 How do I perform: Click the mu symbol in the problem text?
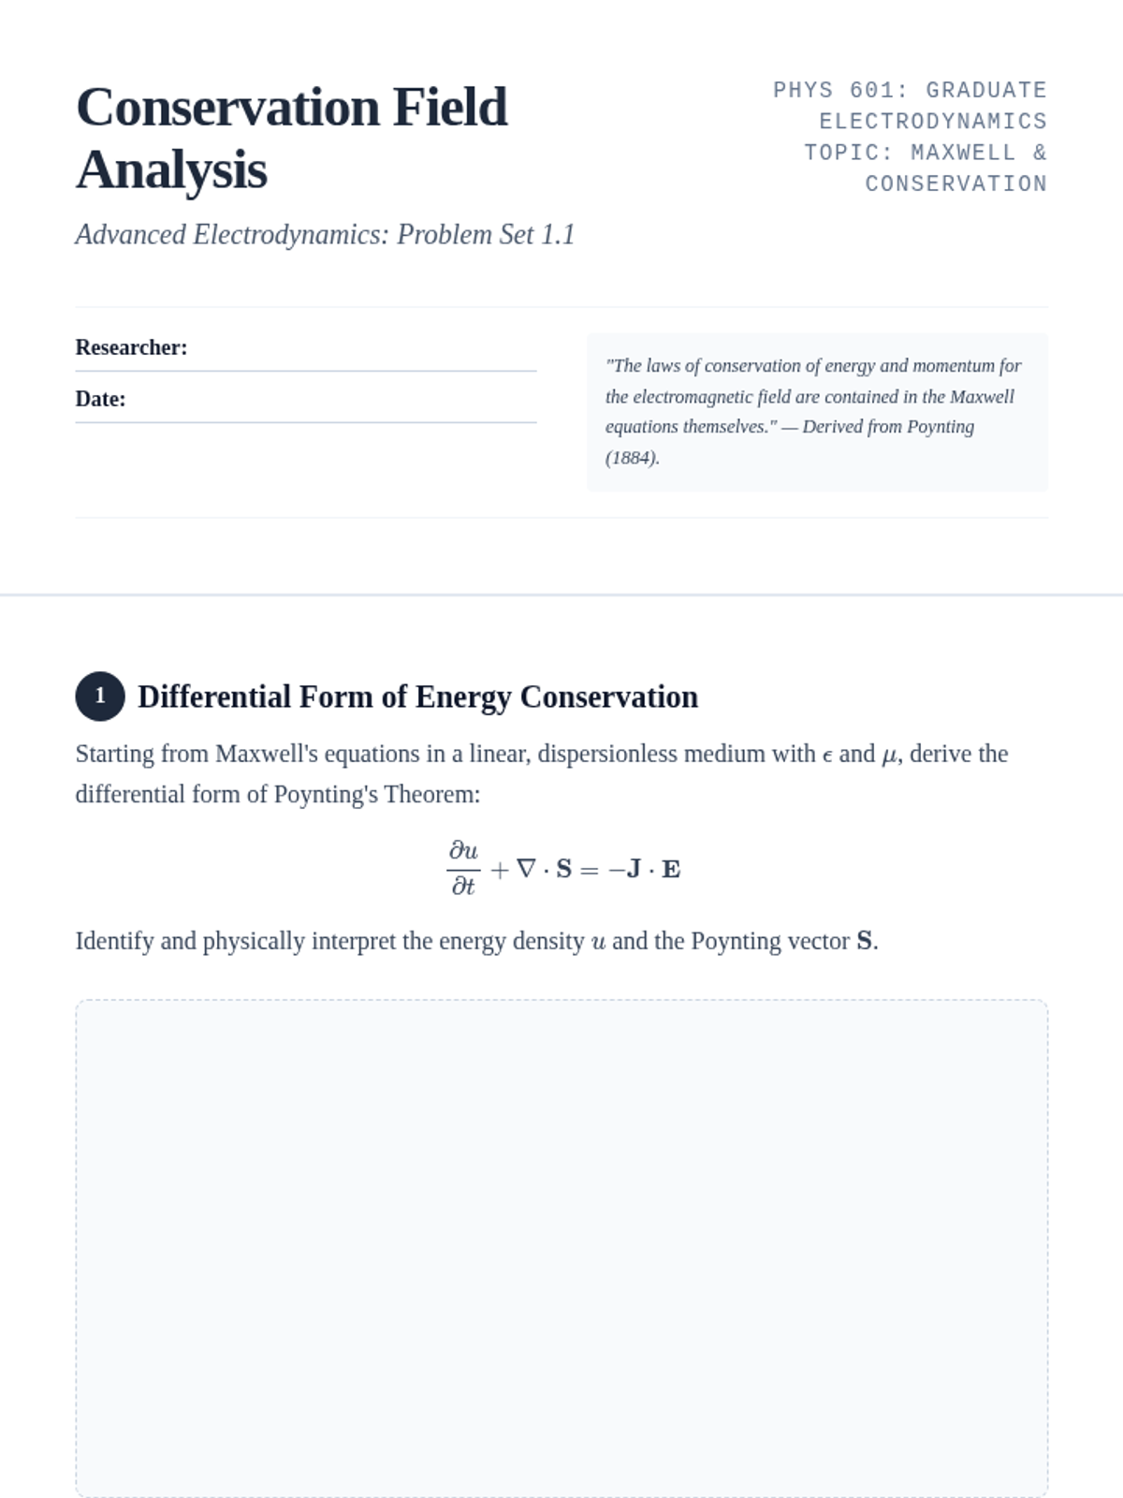tap(890, 756)
